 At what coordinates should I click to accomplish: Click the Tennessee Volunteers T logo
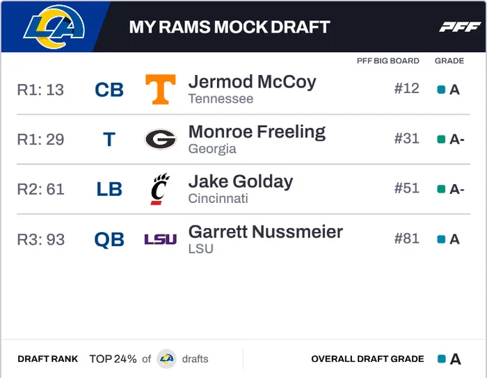pos(160,89)
